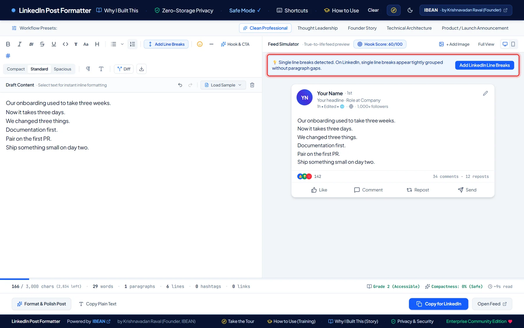Open the Take the Tour footer link
The width and height of the screenshot is (524, 328).
pos(238,322)
